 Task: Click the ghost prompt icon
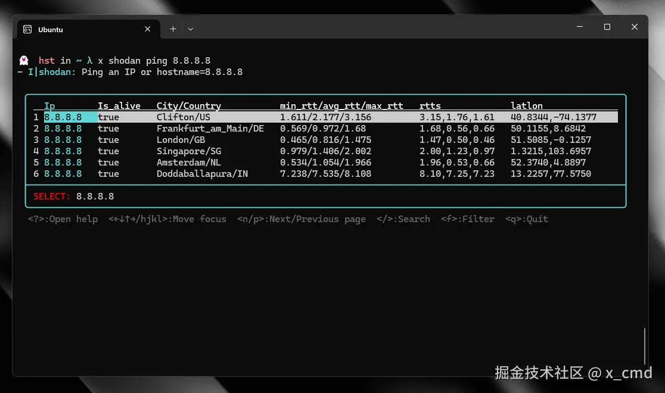24,60
